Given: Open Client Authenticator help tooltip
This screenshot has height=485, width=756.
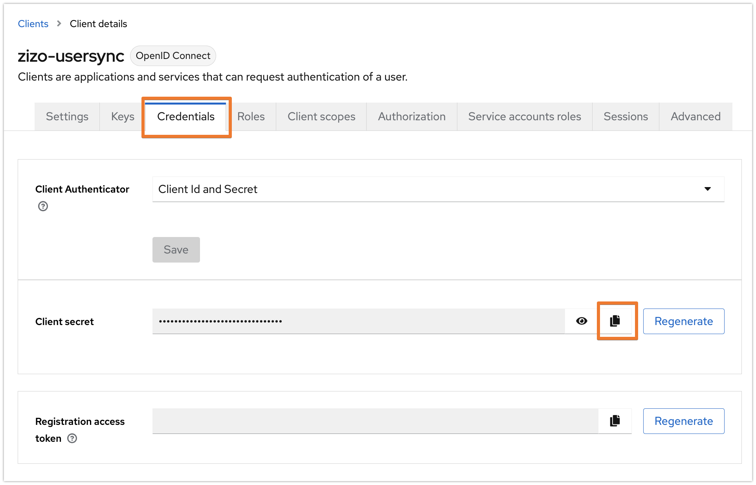Looking at the screenshot, I should 43,206.
